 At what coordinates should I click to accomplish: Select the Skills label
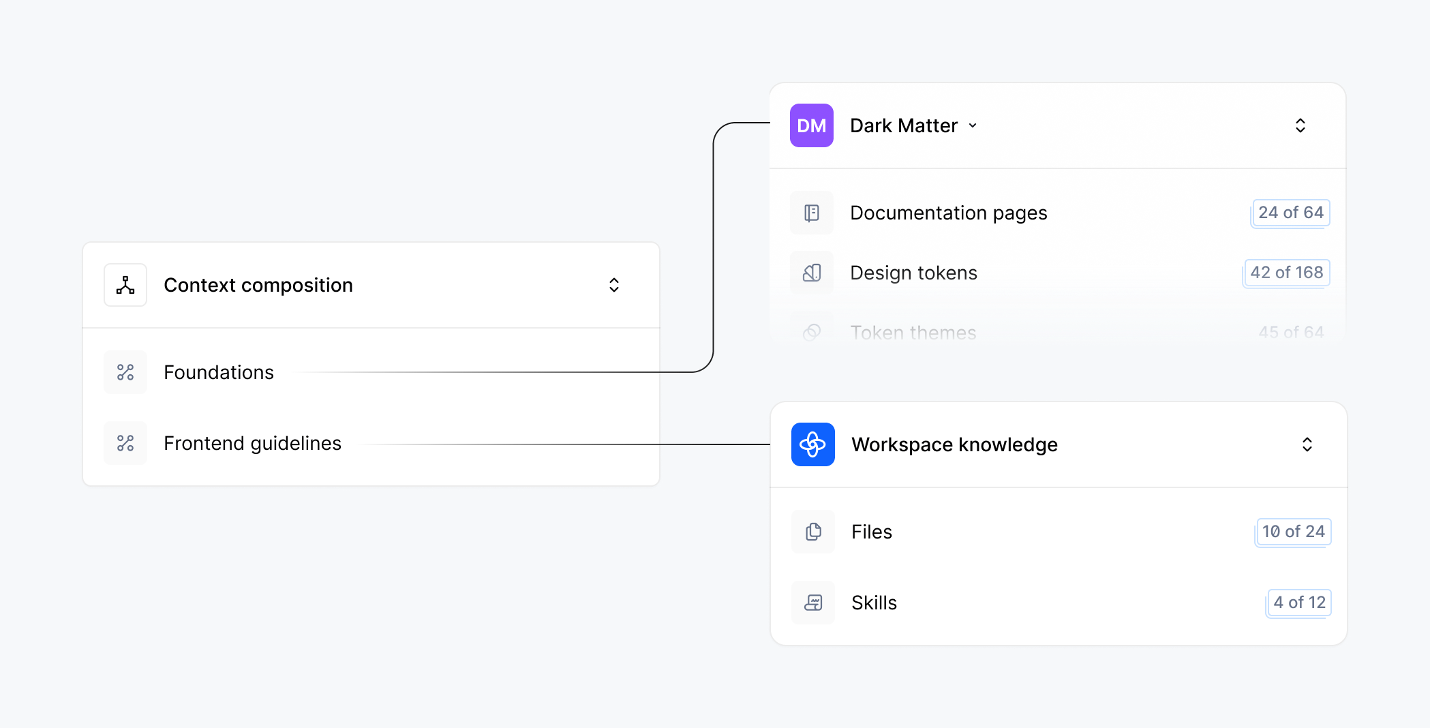tap(874, 603)
